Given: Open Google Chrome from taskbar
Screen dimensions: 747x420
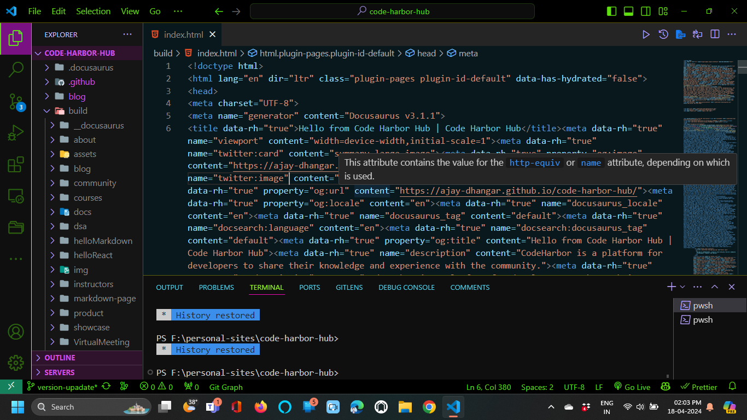Looking at the screenshot, I should (x=429, y=407).
